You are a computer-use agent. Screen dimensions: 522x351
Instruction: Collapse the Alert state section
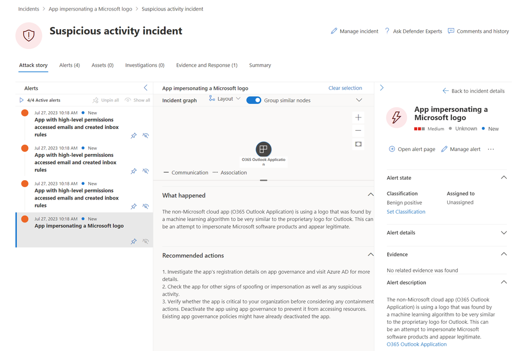[504, 178]
